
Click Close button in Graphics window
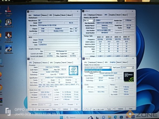click(x=131, y=109)
